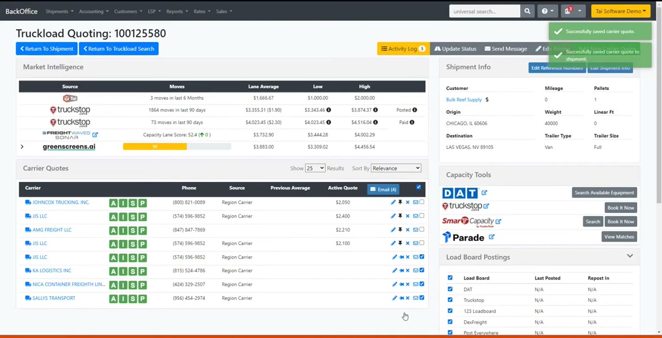Click envelope icon for SALLYS TRANSPORT row
The height and width of the screenshot is (338, 662).
point(415,298)
